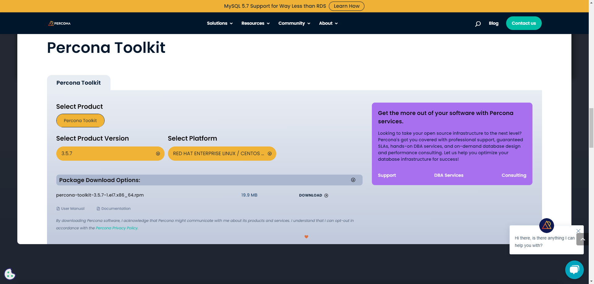Expand the Community menu
594x284 pixels.
click(294, 23)
